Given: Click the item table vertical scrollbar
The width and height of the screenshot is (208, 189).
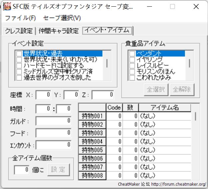Looking at the screenshot, I should pyautogui.click(x=195, y=116).
